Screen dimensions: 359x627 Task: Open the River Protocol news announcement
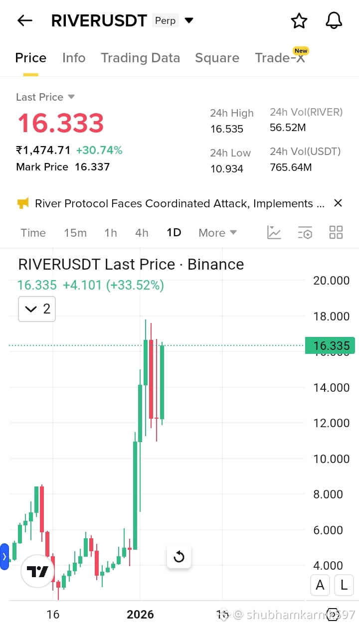click(x=179, y=203)
